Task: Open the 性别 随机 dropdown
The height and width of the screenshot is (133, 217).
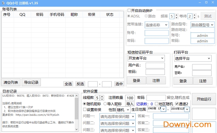Action: pyautogui.click(x=123, y=110)
